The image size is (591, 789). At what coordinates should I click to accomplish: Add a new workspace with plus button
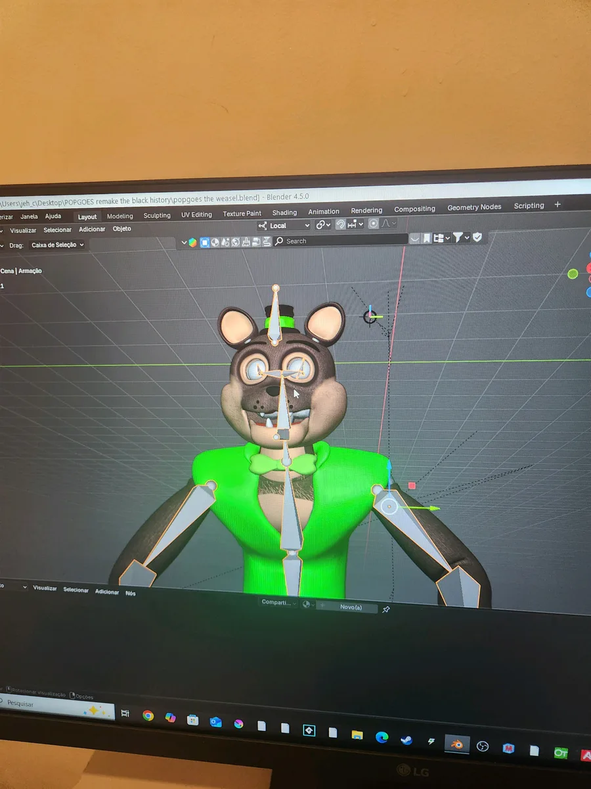pos(558,204)
